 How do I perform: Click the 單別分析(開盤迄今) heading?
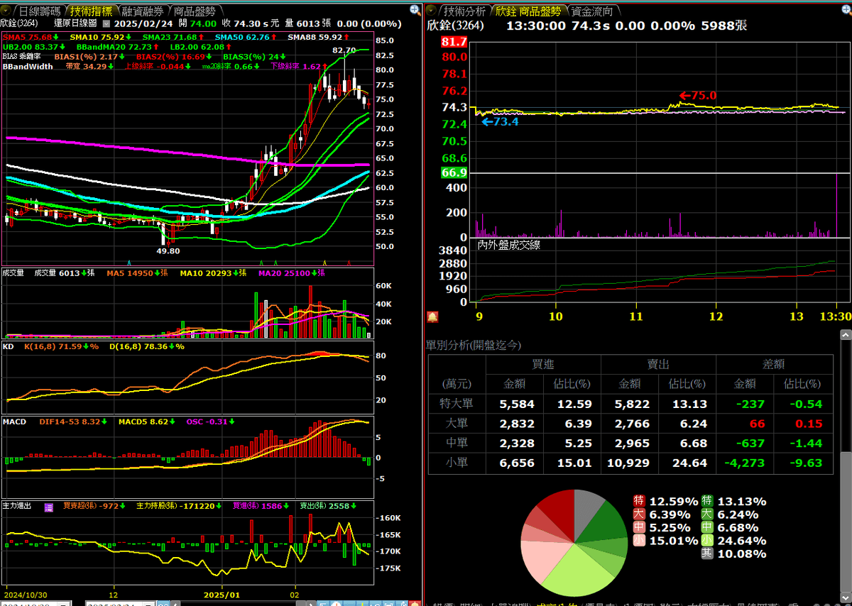474,345
